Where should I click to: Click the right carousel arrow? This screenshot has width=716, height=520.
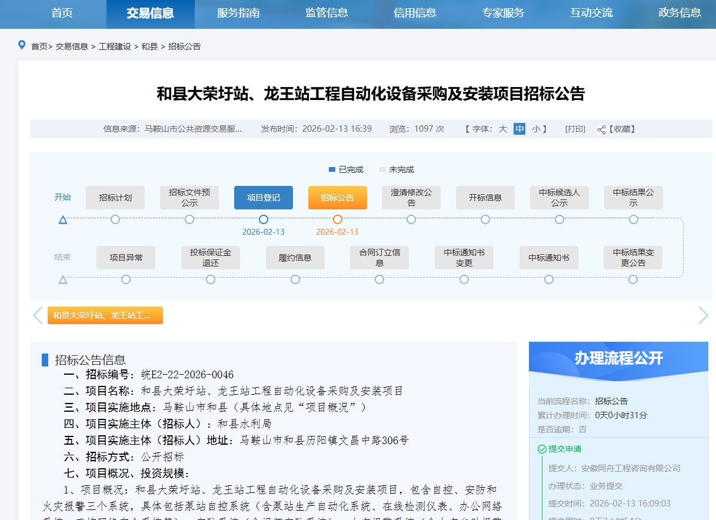[703, 315]
